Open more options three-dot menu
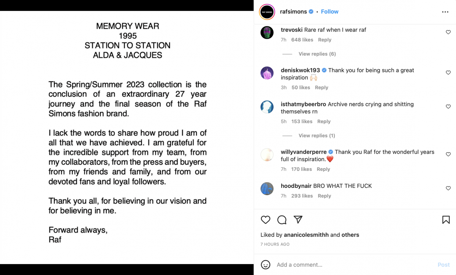 tap(445, 12)
